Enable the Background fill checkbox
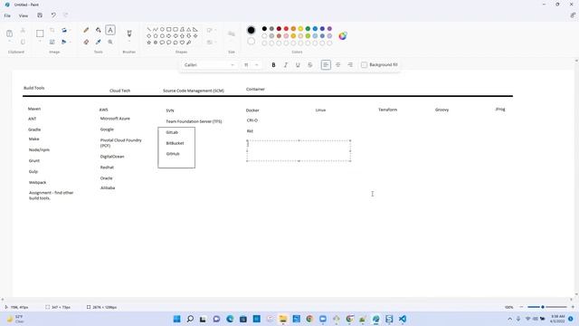 [x=364, y=64]
